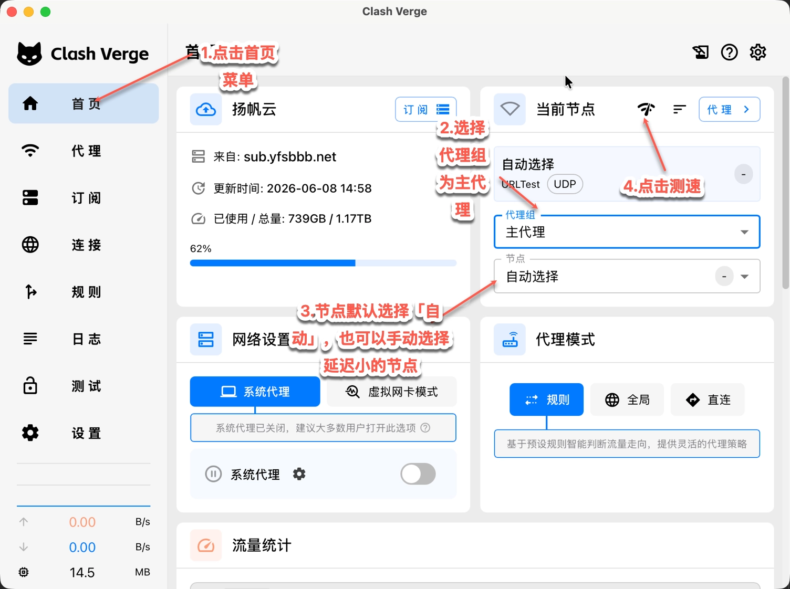
Task: Open the 节点 自动选择 dropdown
Action: tap(627, 276)
